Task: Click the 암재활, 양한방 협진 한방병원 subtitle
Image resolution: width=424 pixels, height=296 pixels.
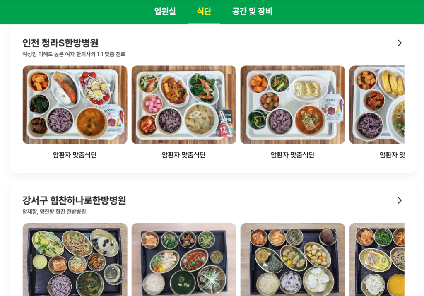Action: [54, 212]
